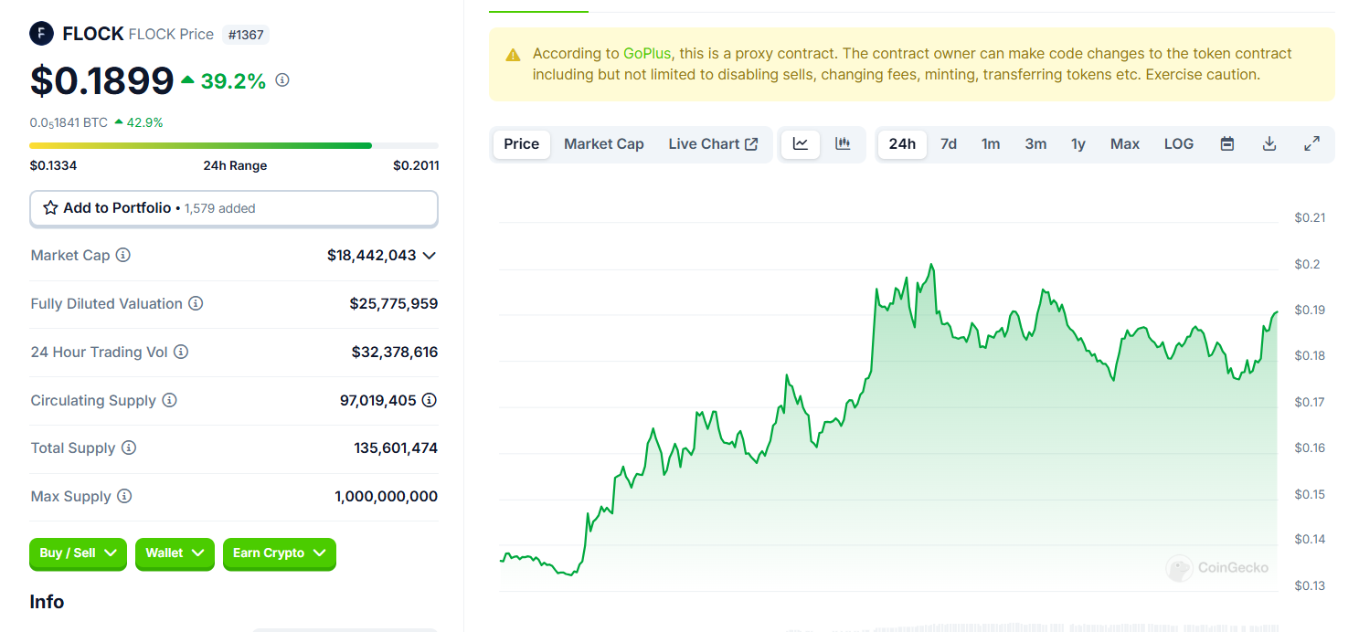Select the Price chart tab
Viewport: 1359px width, 632px height.
click(522, 144)
